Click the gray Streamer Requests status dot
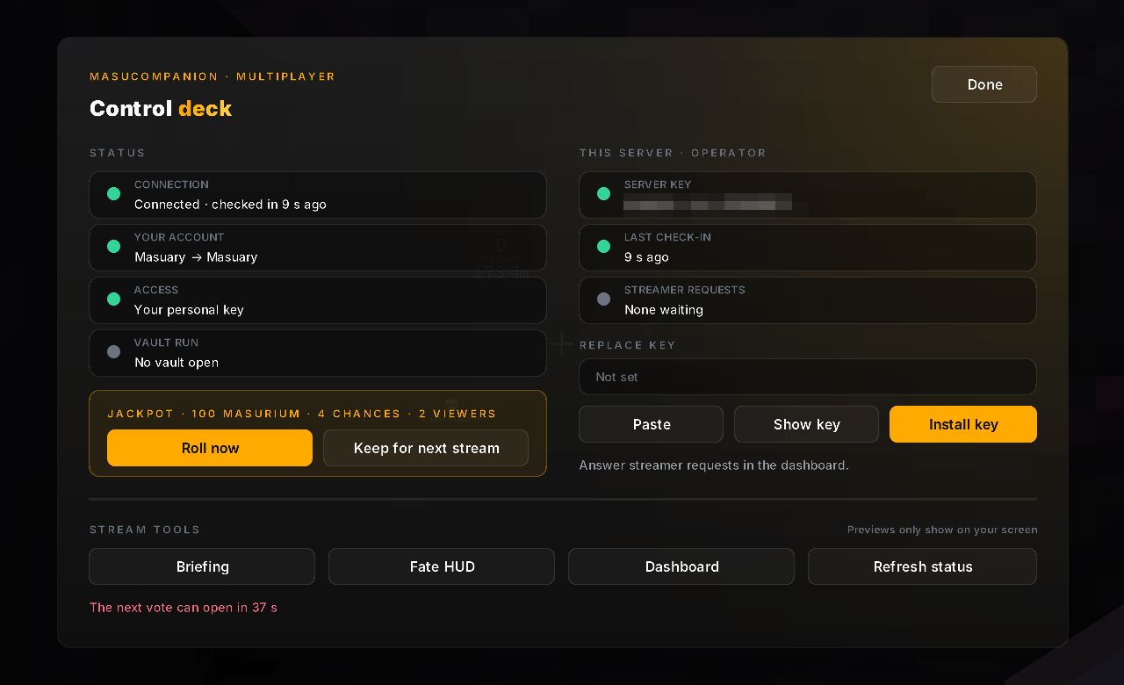The image size is (1124, 685). pyautogui.click(x=603, y=299)
